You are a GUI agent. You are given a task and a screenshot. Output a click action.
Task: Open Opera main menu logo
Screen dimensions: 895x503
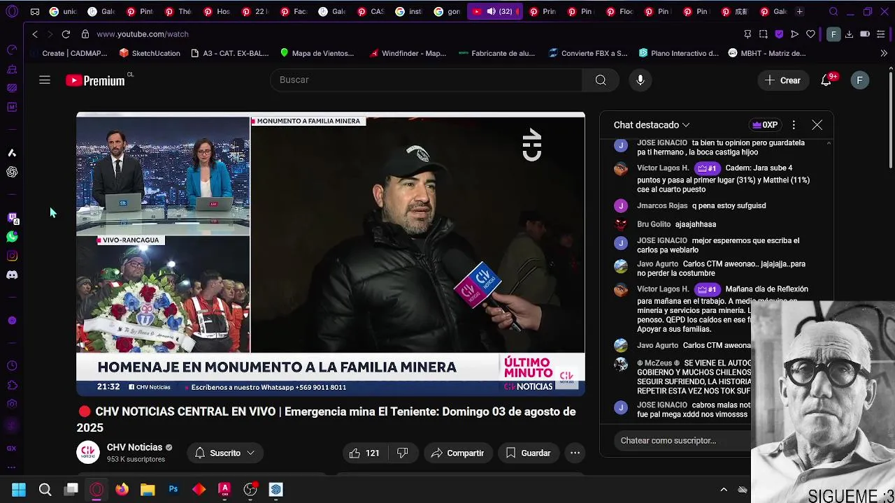point(11,12)
